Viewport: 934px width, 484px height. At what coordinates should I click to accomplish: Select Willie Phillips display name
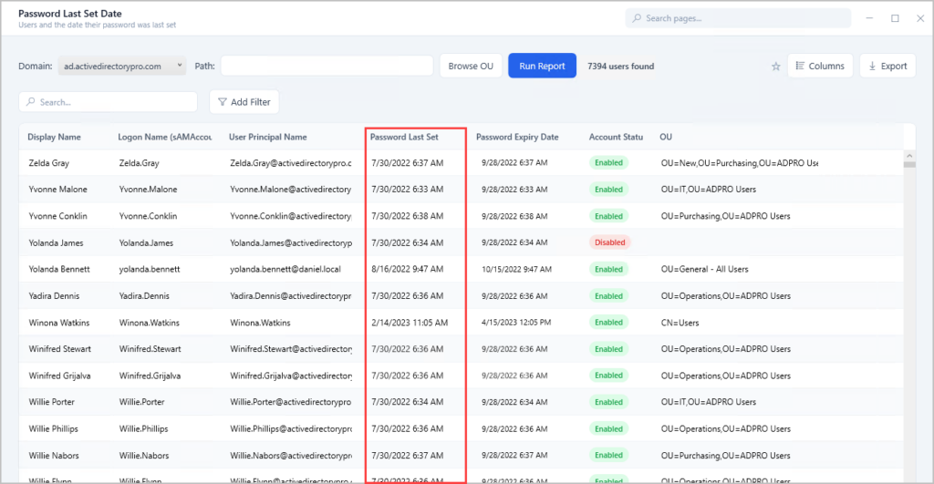point(53,428)
